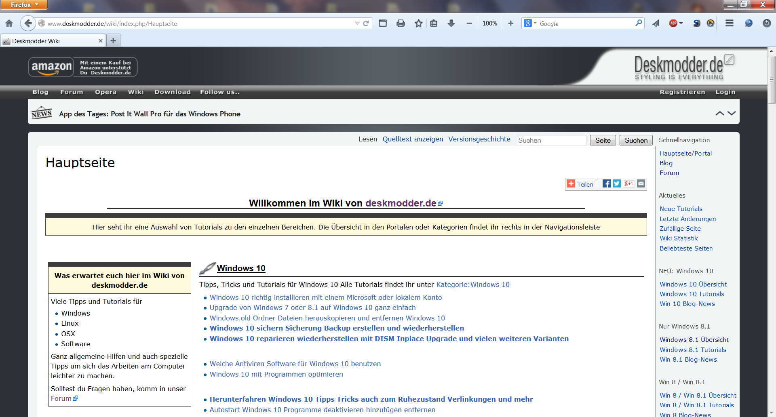This screenshot has width=776, height=417.
Task: Open Wiki Statistik in sidebar
Action: click(x=679, y=238)
